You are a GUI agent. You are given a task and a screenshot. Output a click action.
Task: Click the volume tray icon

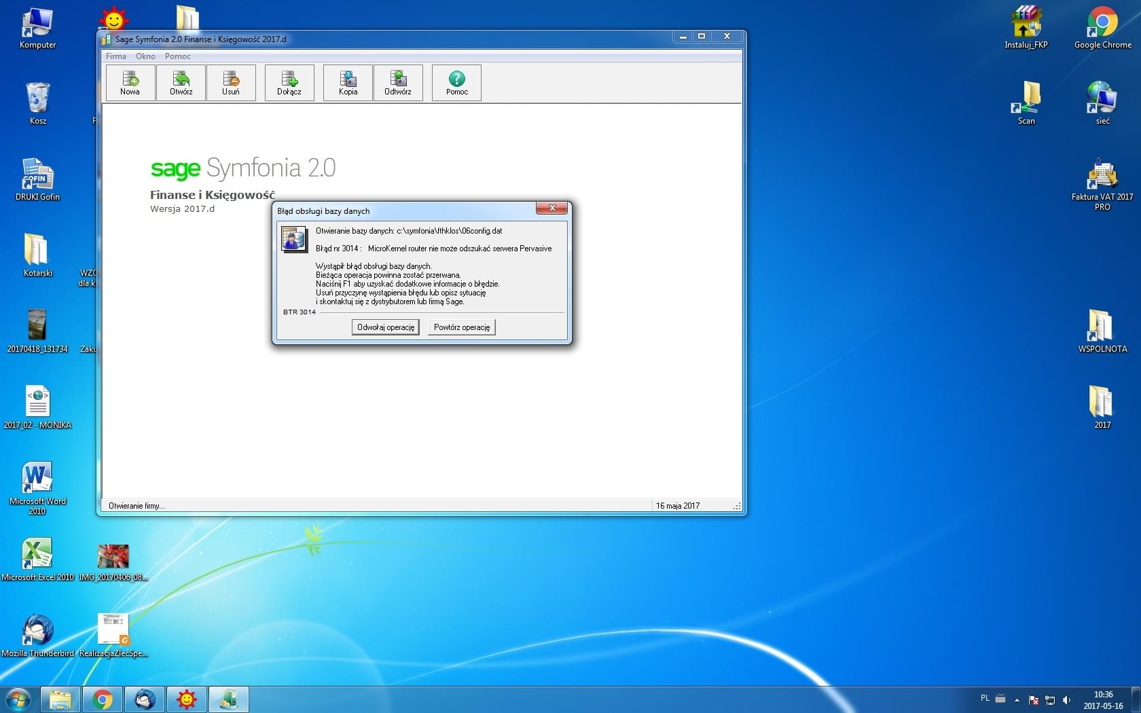click(1066, 699)
